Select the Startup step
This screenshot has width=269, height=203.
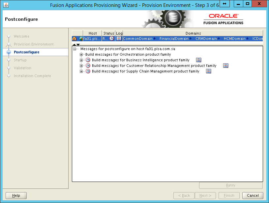tap(20, 60)
